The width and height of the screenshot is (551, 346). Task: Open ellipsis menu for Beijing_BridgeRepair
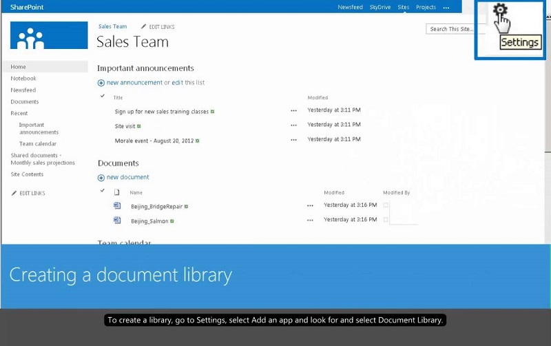pyautogui.click(x=310, y=205)
